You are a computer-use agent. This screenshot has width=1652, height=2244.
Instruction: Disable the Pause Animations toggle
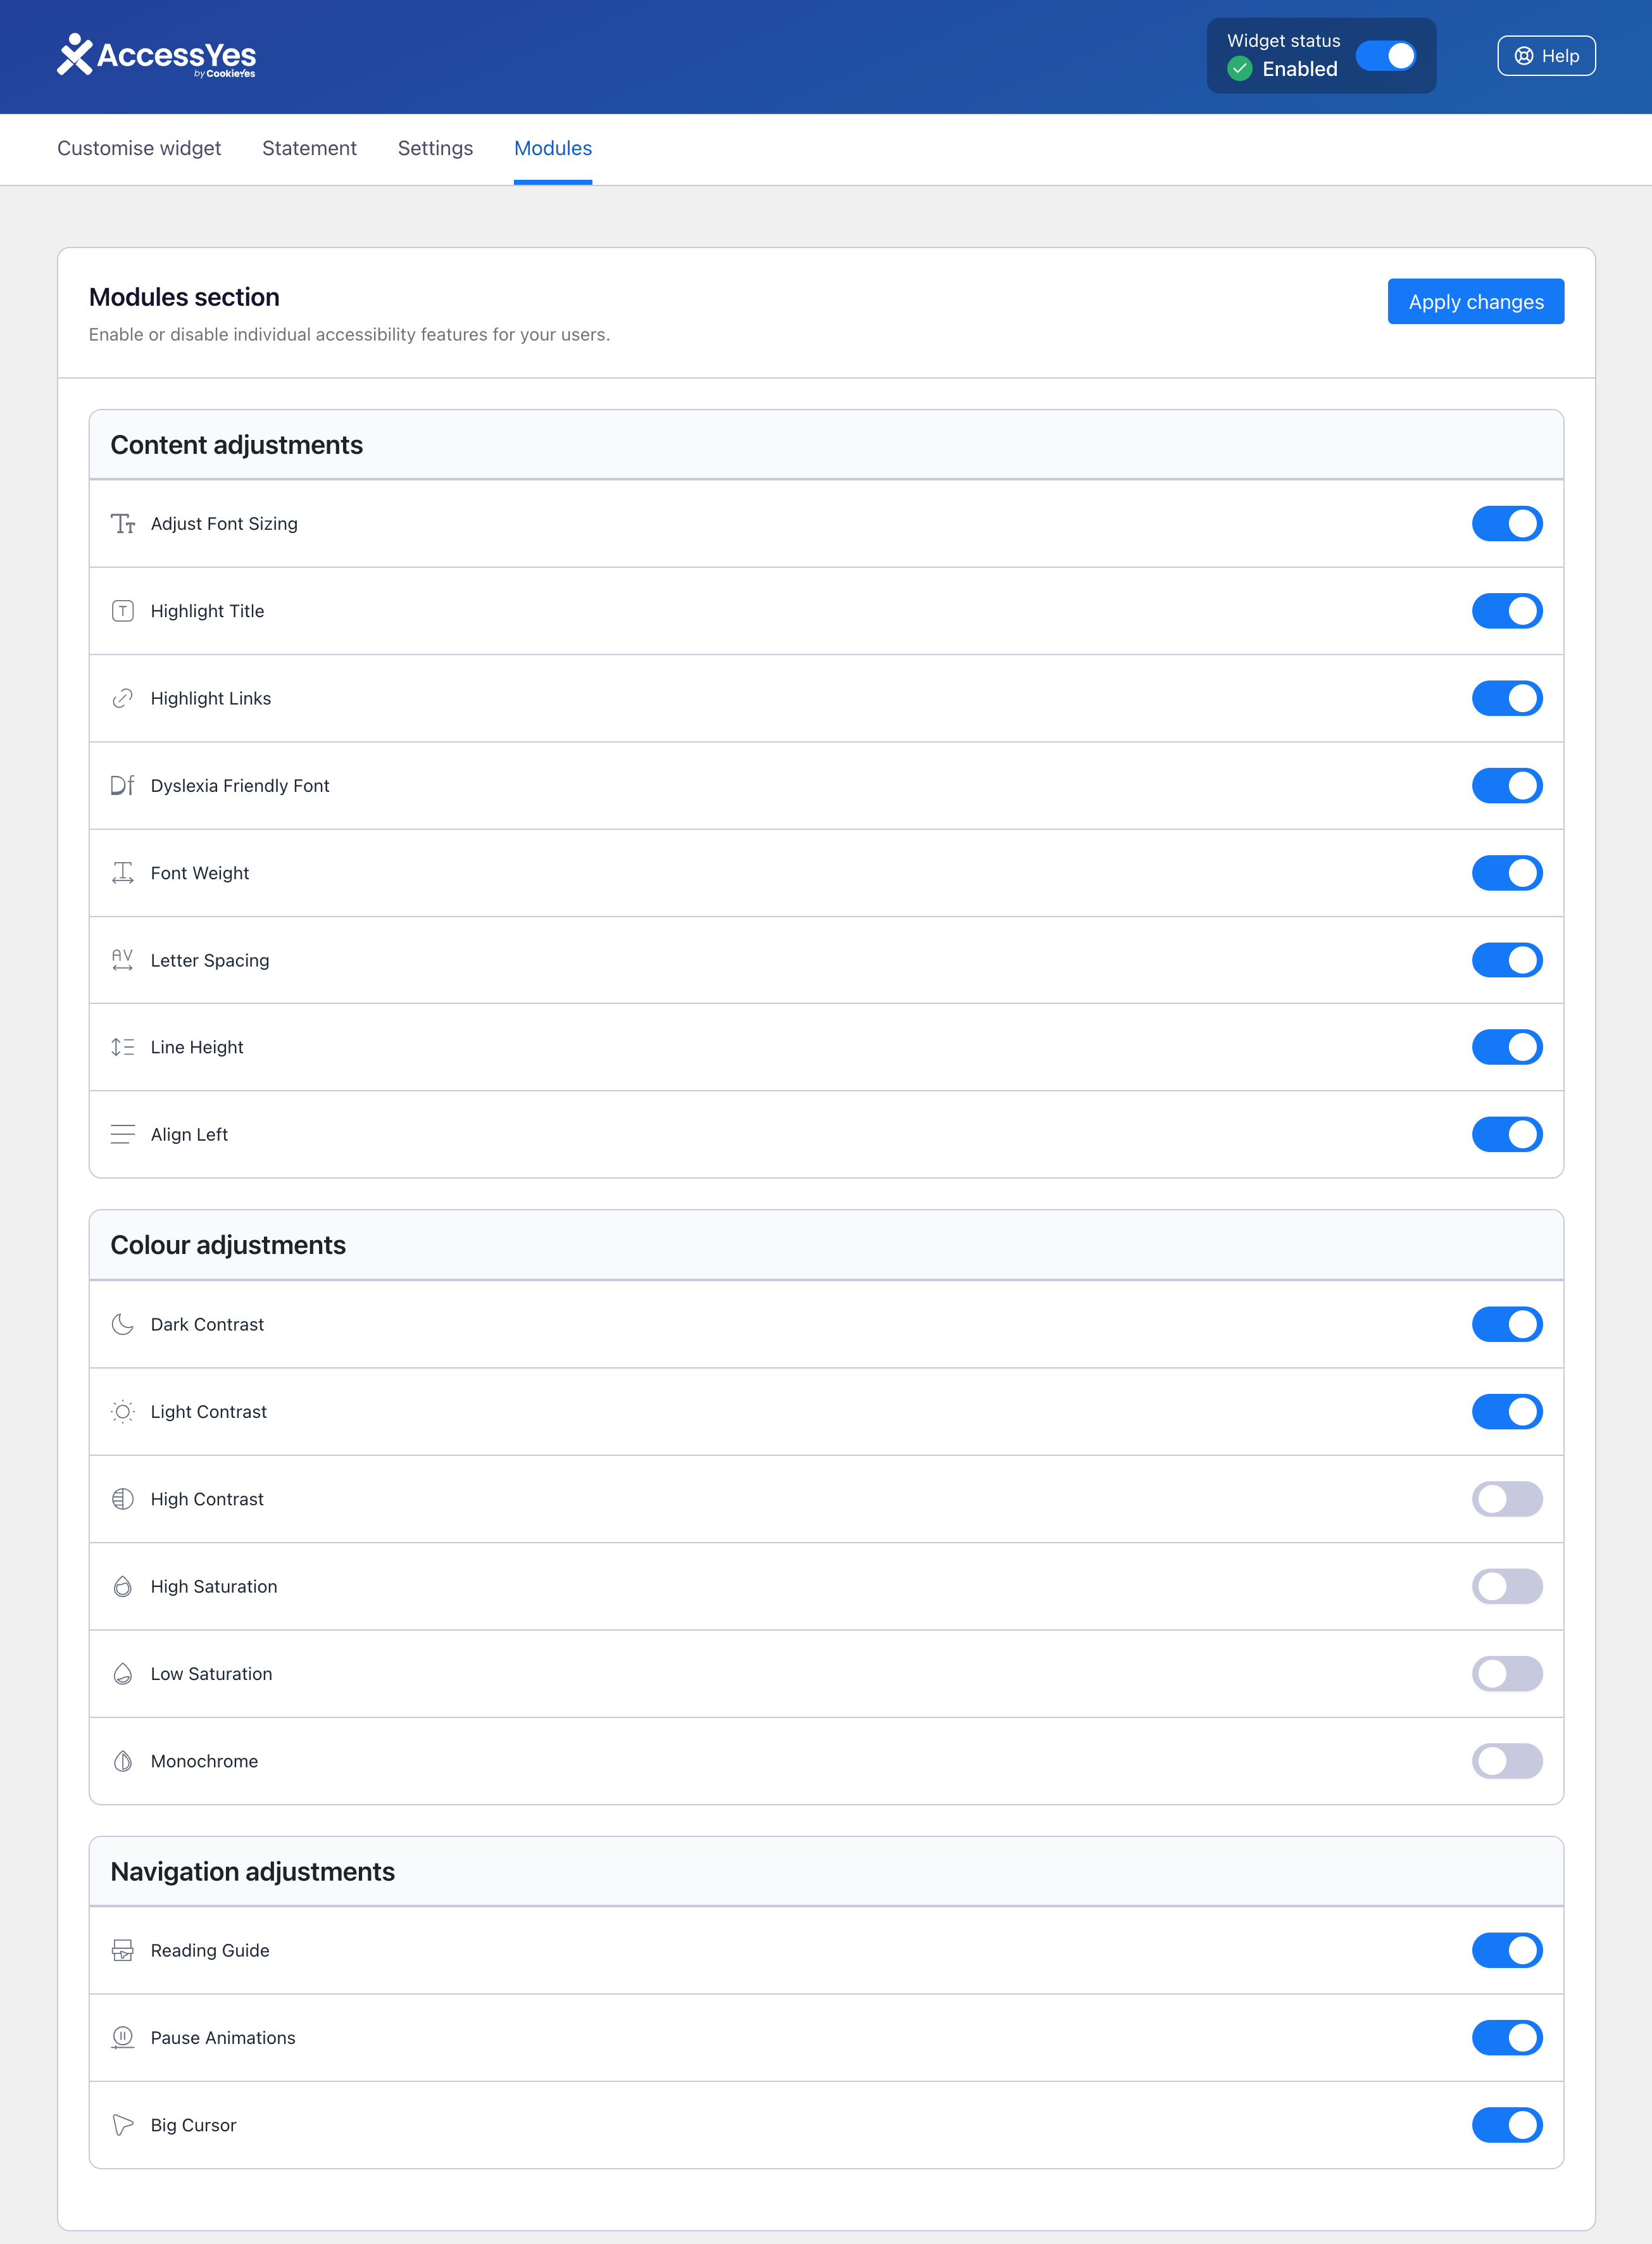tap(1506, 2038)
